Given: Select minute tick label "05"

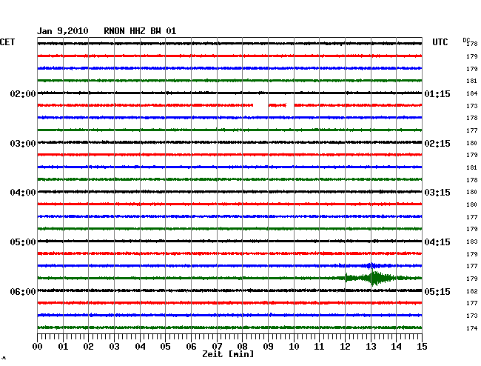Looking at the screenshot, I should (x=165, y=347).
